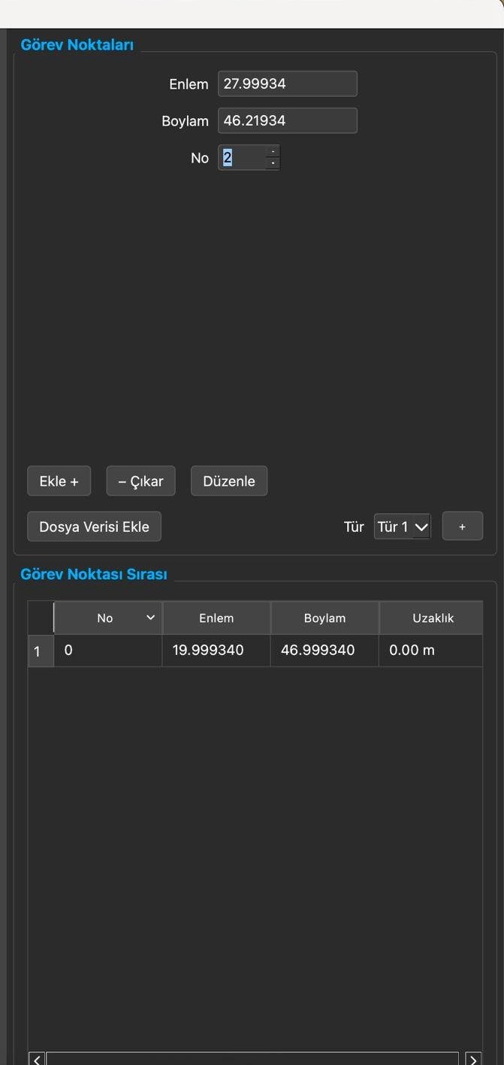The image size is (504, 1065).
Task: Click the Düzenle button
Action: click(x=229, y=481)
